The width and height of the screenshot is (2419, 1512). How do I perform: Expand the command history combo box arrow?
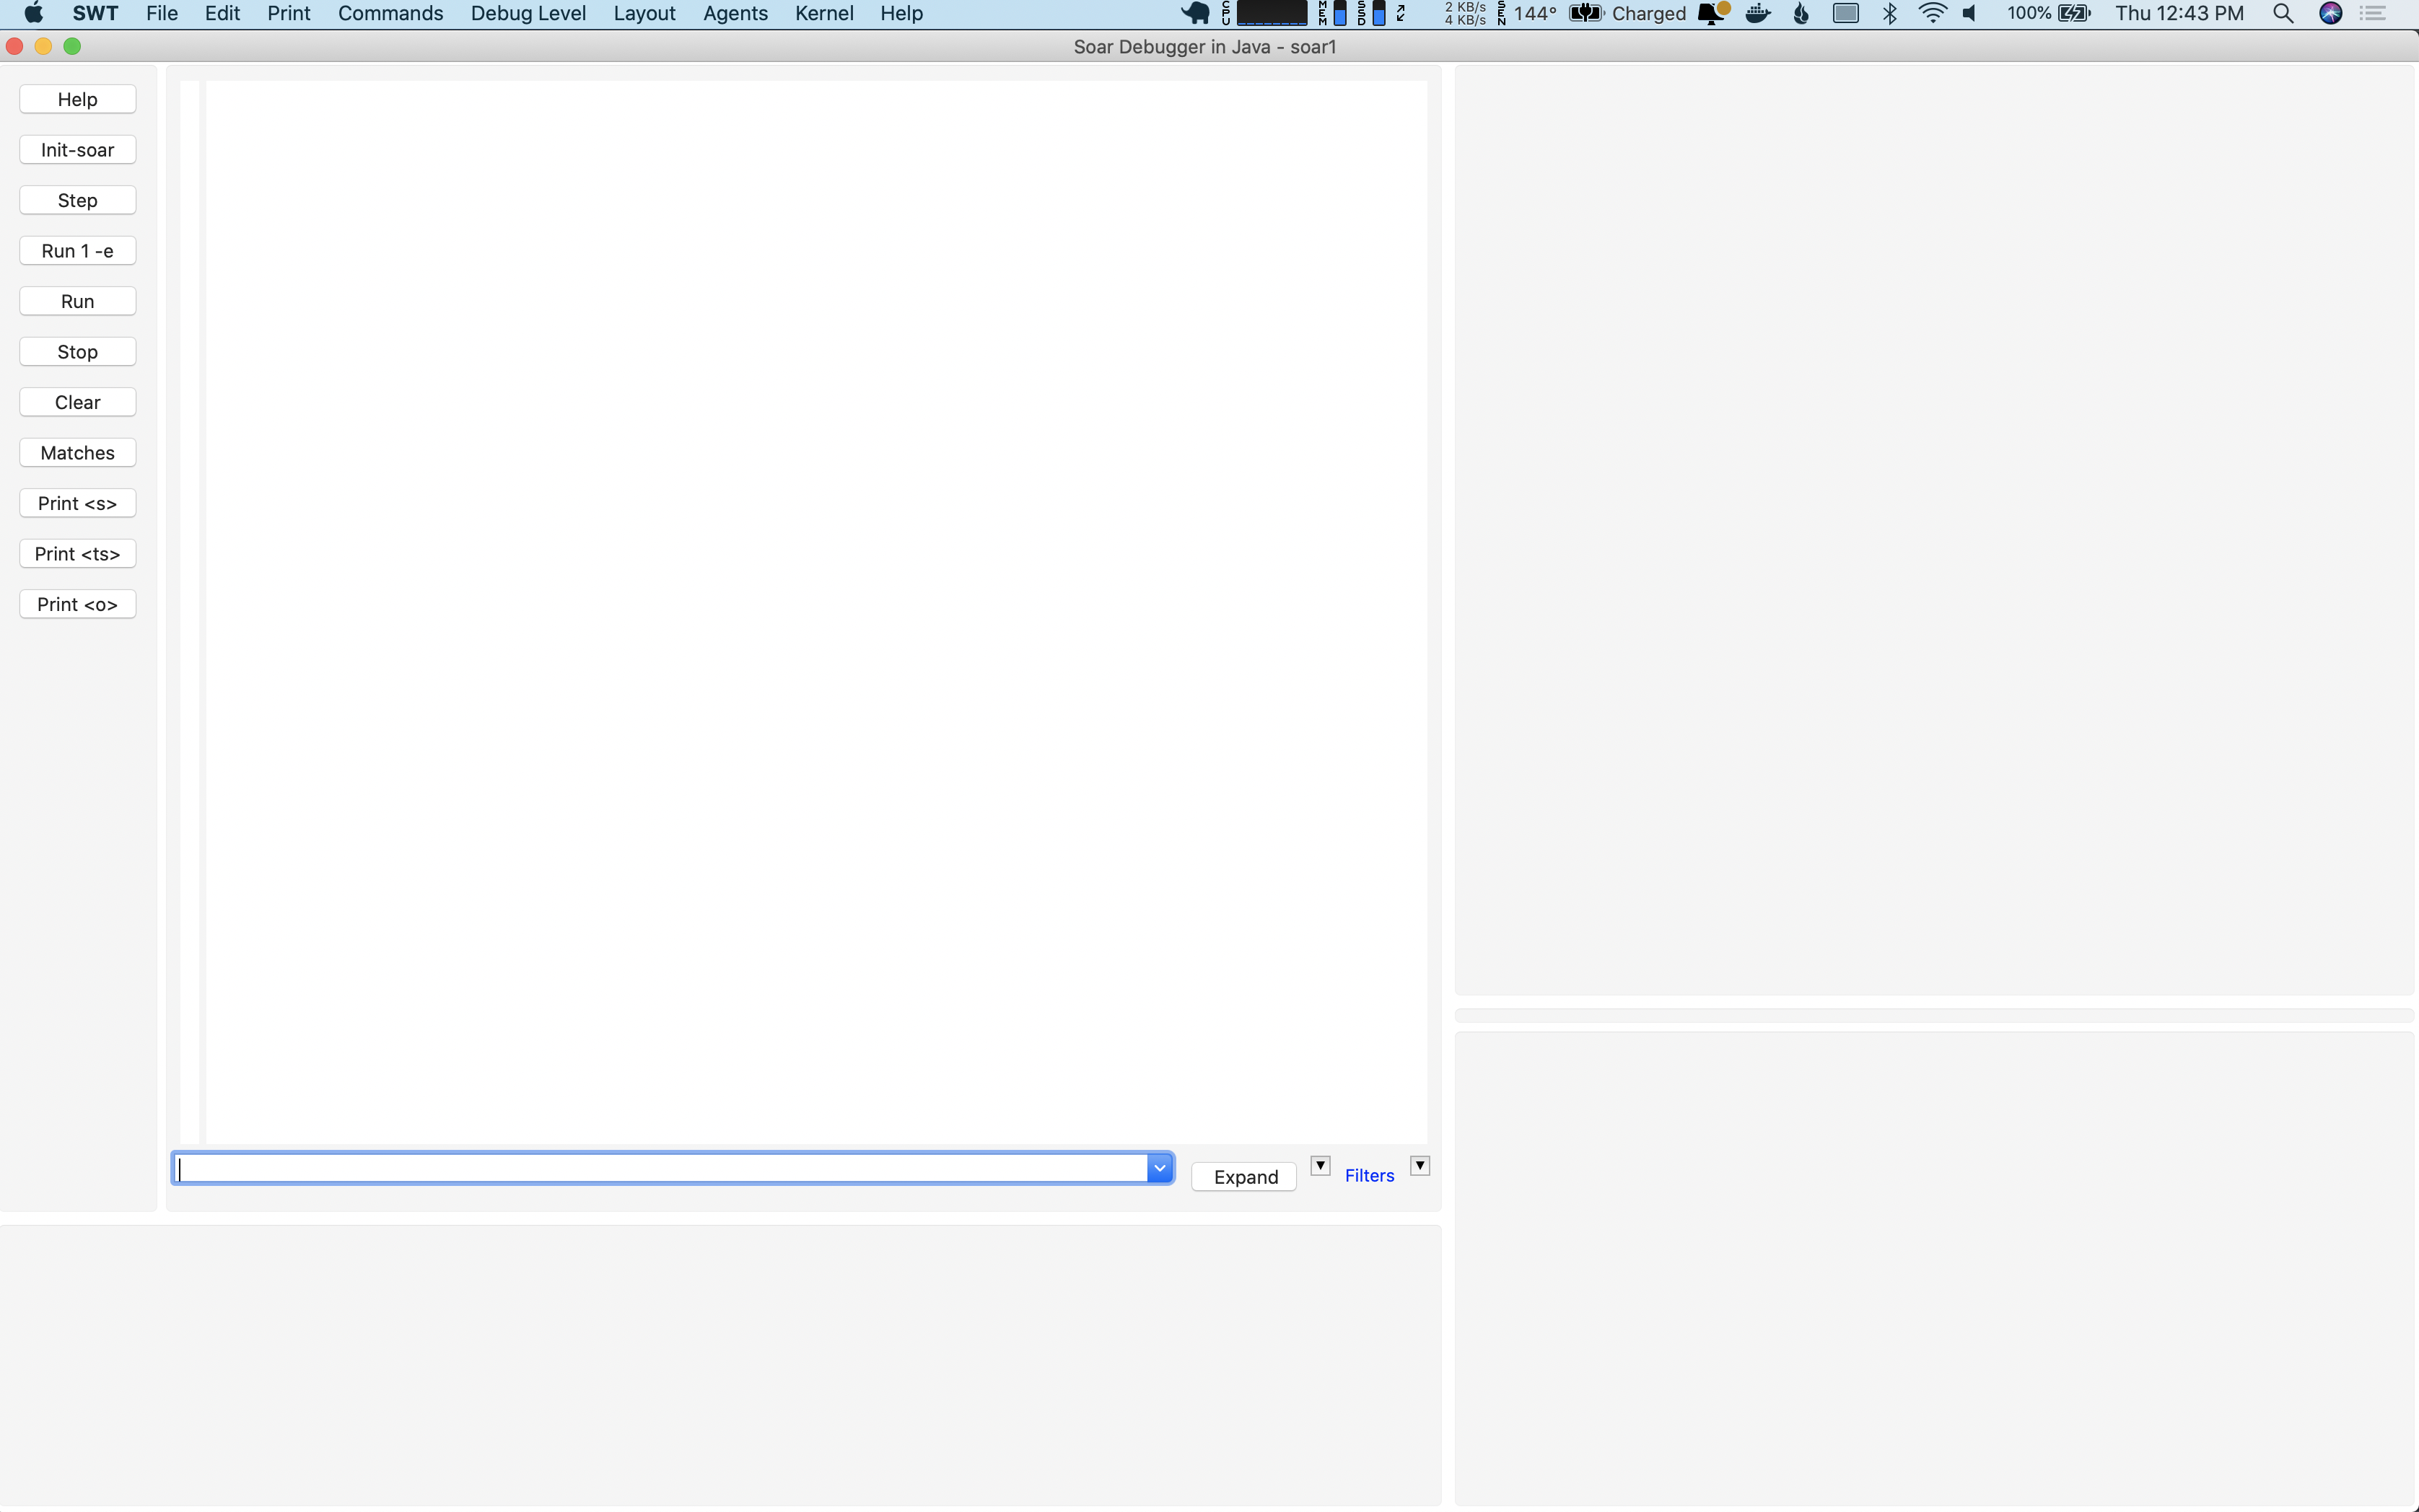(1160, 1168)
